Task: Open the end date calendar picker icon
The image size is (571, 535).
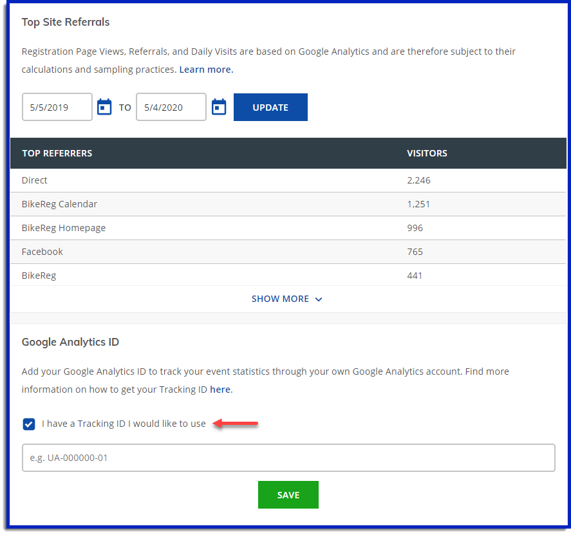Action: [x=219, y=107]
